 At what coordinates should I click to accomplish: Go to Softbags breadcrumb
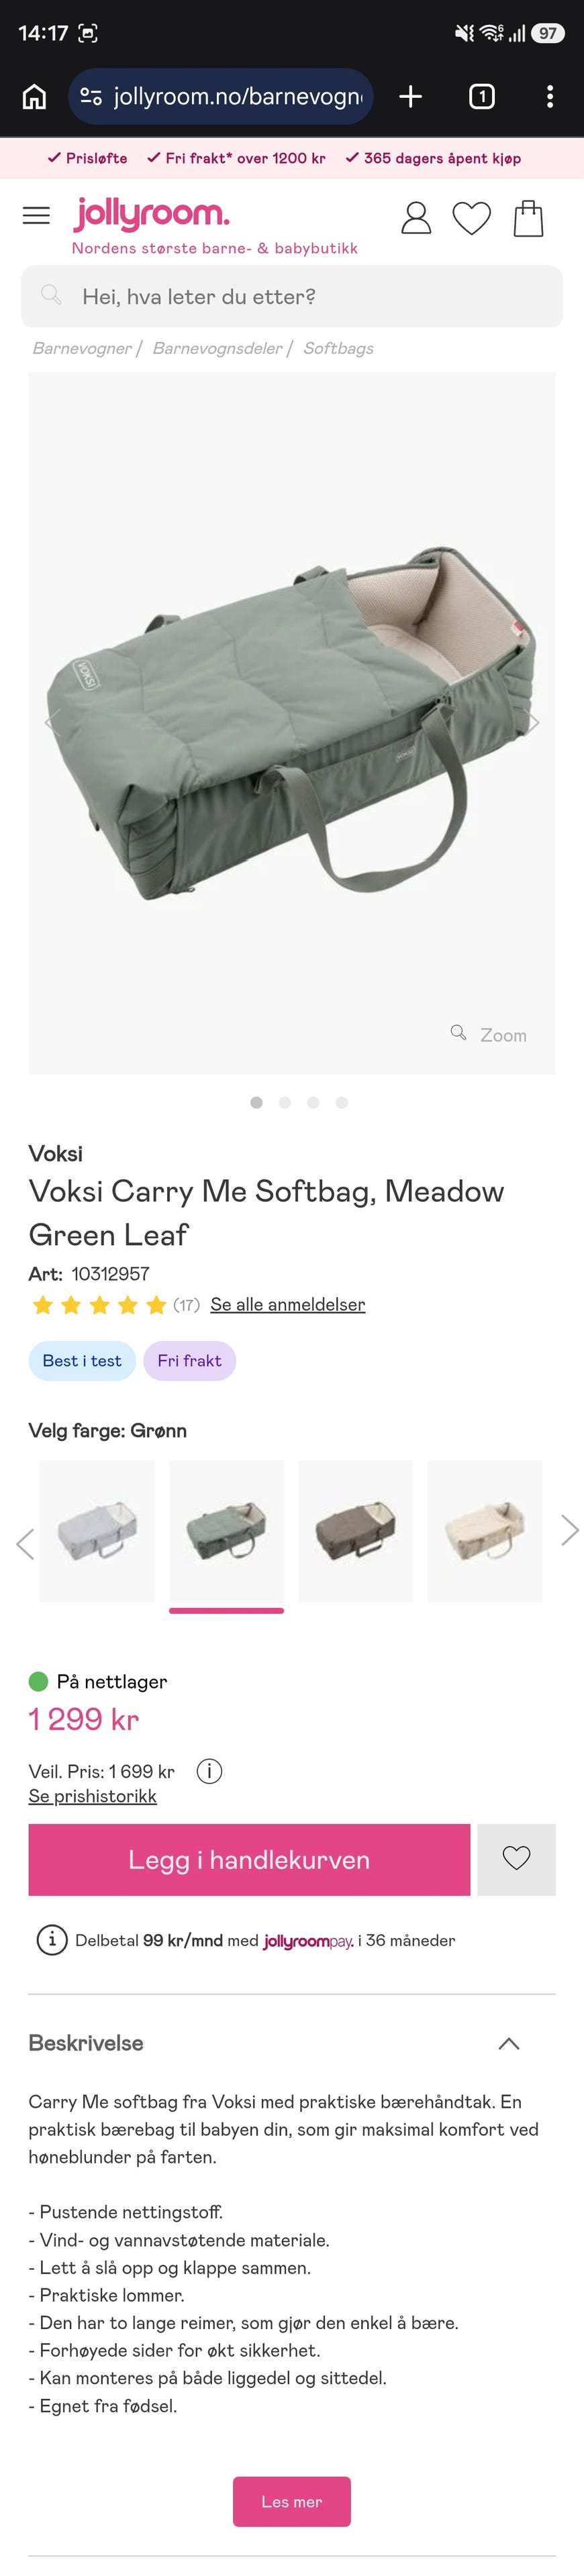(338, 348)
